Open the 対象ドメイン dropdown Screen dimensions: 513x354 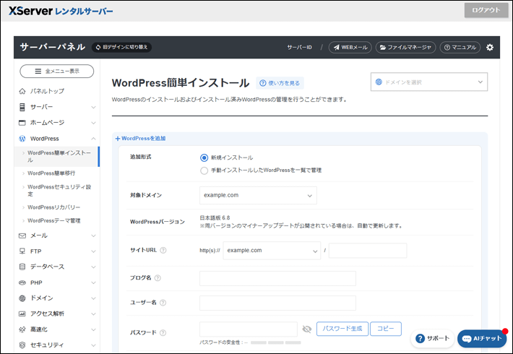click(x=258, y=196)
